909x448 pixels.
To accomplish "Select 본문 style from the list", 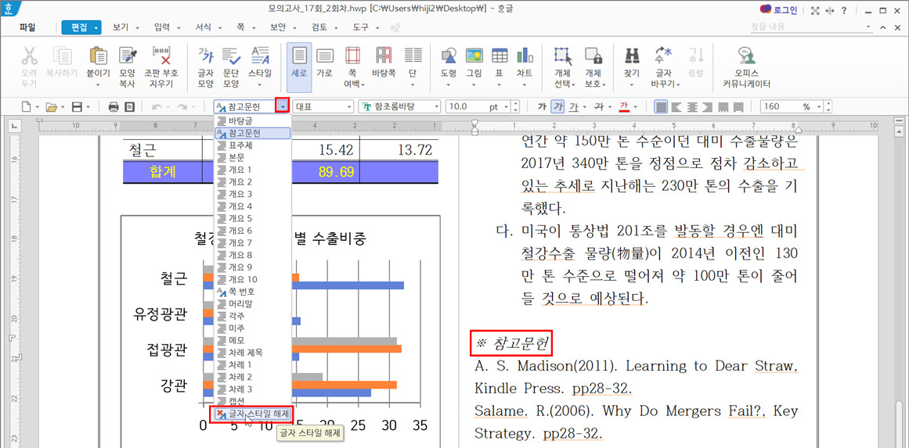I will click(251, 157).
